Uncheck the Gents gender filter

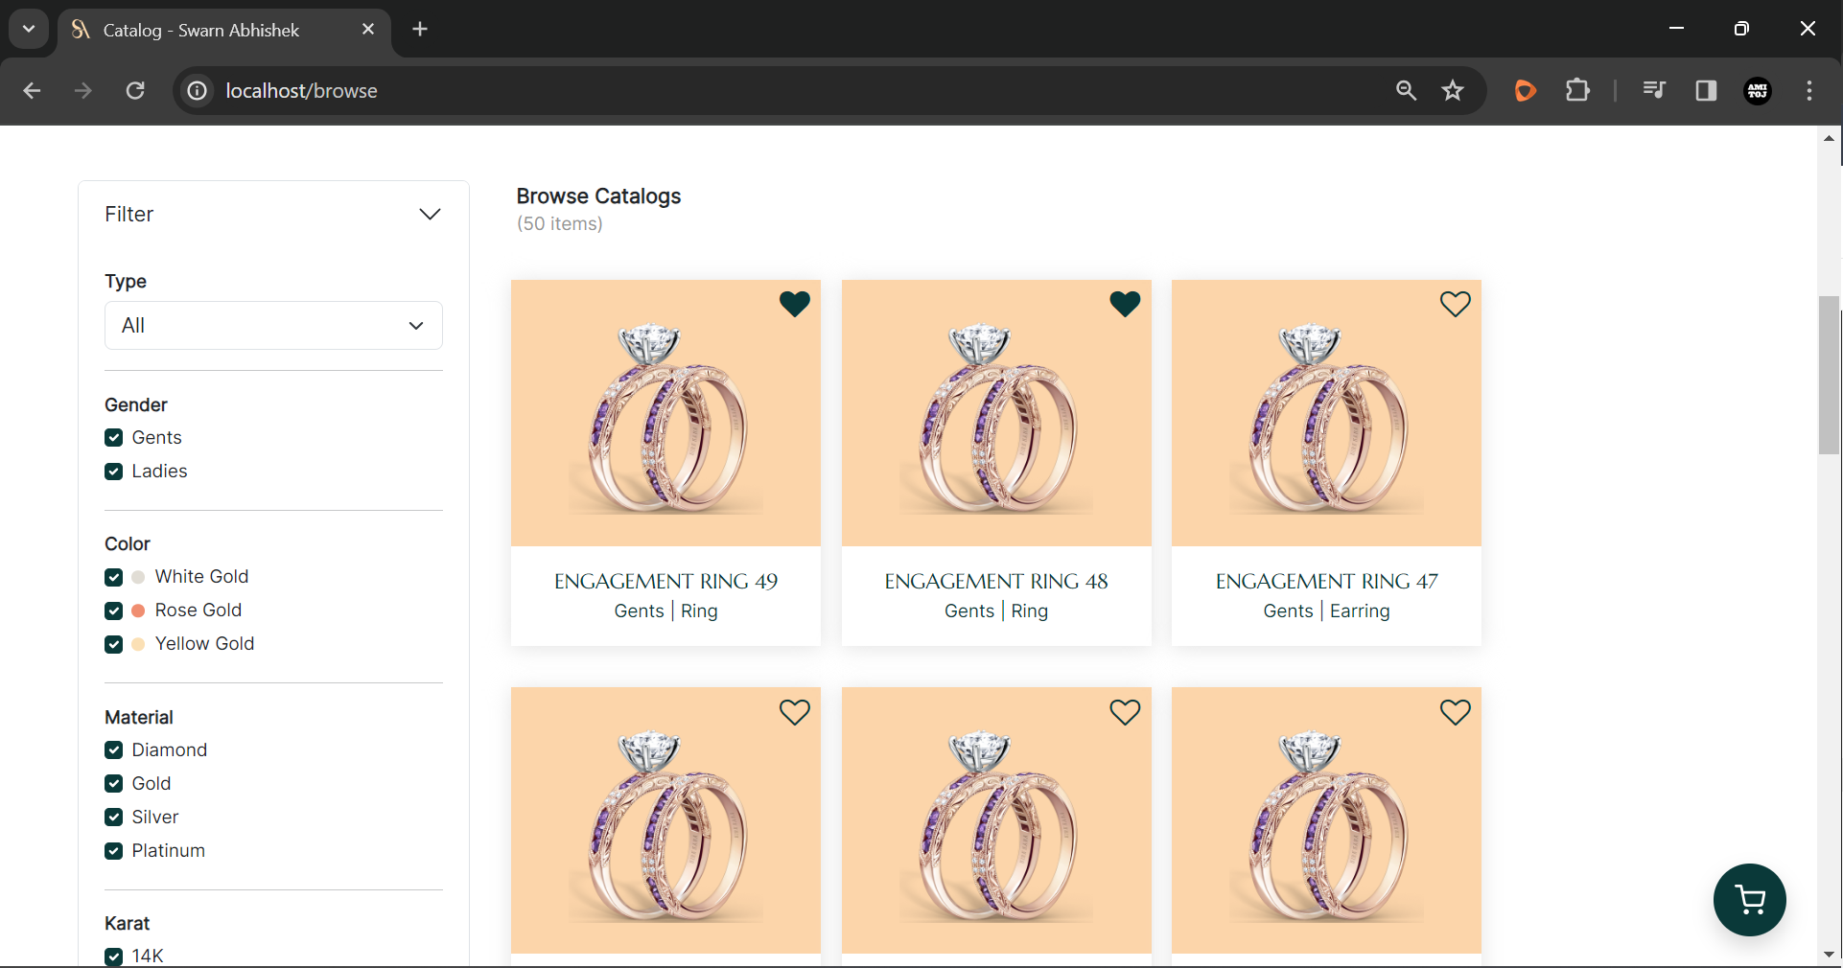tap(114, 438)
